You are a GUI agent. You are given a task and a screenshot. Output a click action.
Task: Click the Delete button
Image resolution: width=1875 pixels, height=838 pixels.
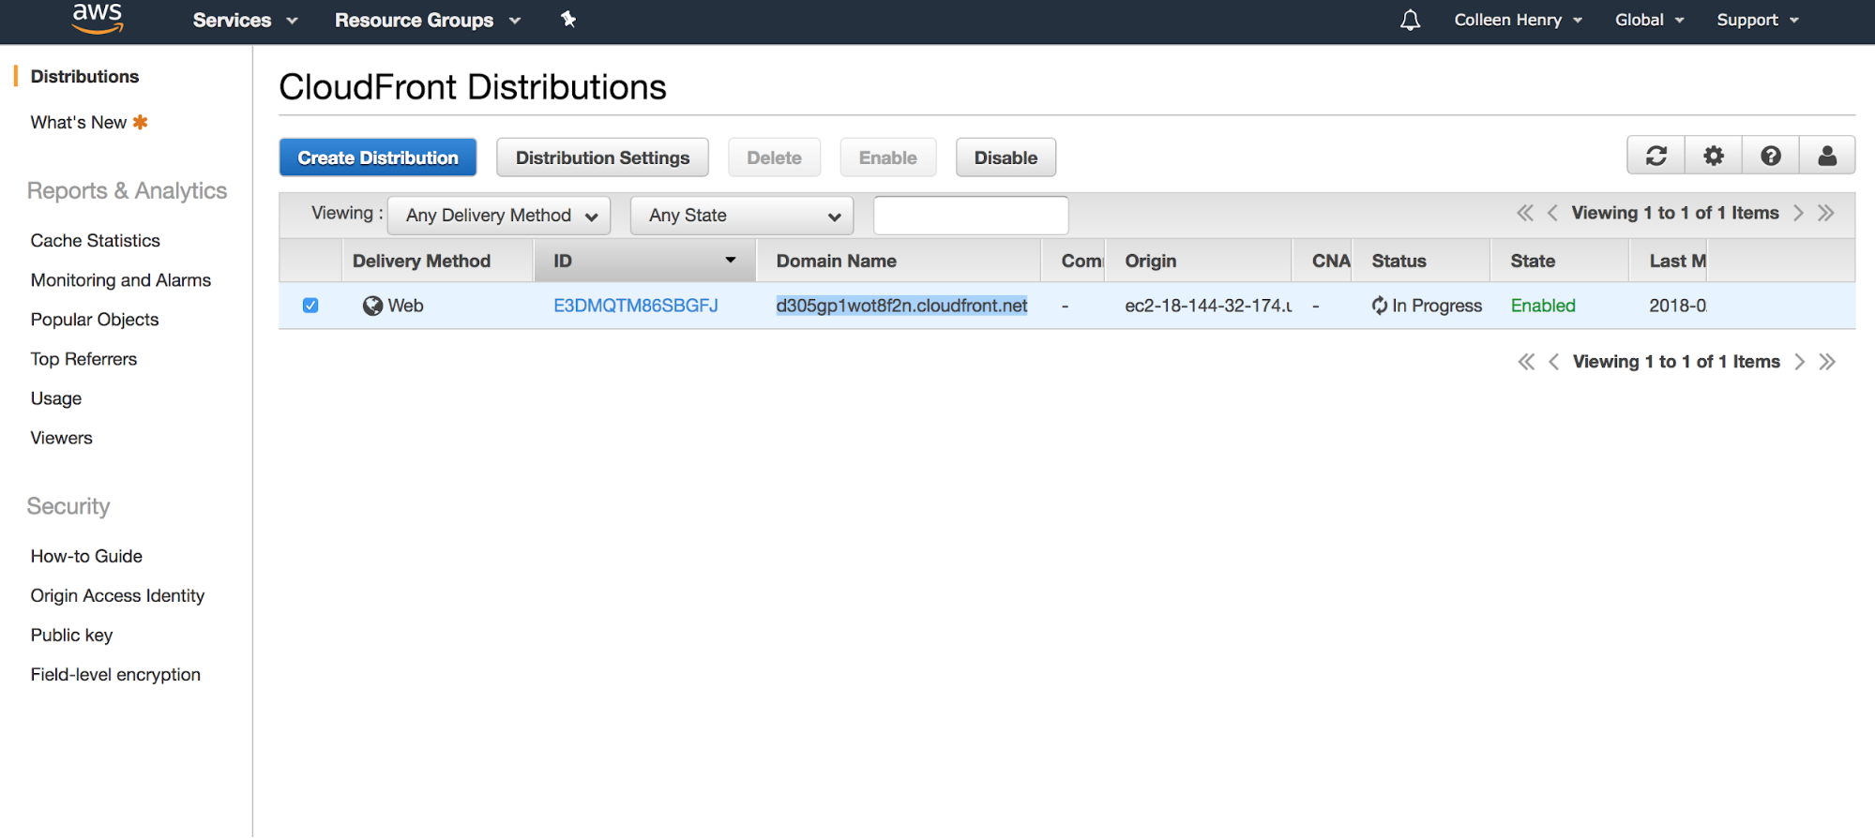774,157
